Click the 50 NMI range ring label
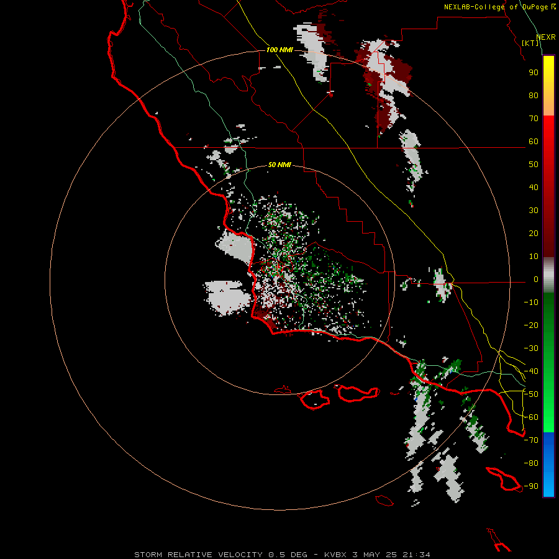This screenshot has height=559, width=559. coord(279,165)
